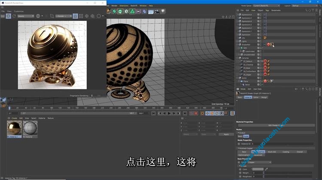322x180 pixels.
Task: Open Extensions menu in main menu bar
Action: [x=124, y=6]
